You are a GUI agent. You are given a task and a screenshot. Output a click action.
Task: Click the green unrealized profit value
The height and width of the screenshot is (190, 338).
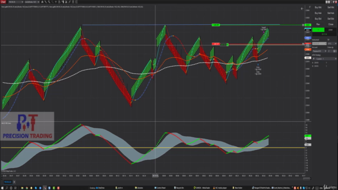(x=324, y=34)
